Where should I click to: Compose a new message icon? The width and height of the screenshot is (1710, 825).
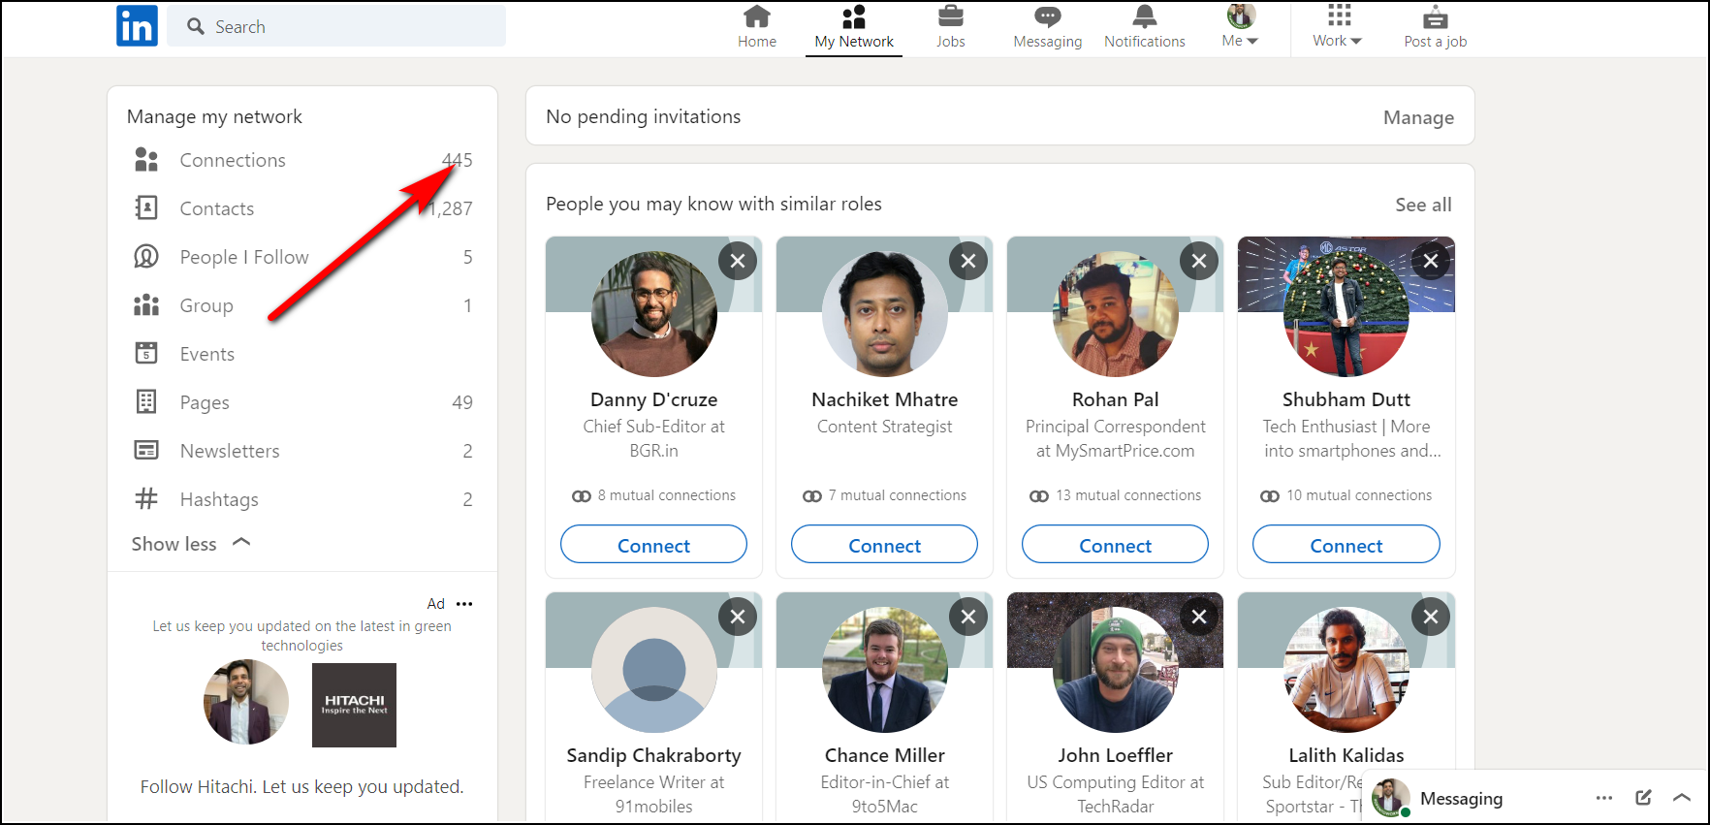point(1643,798)
